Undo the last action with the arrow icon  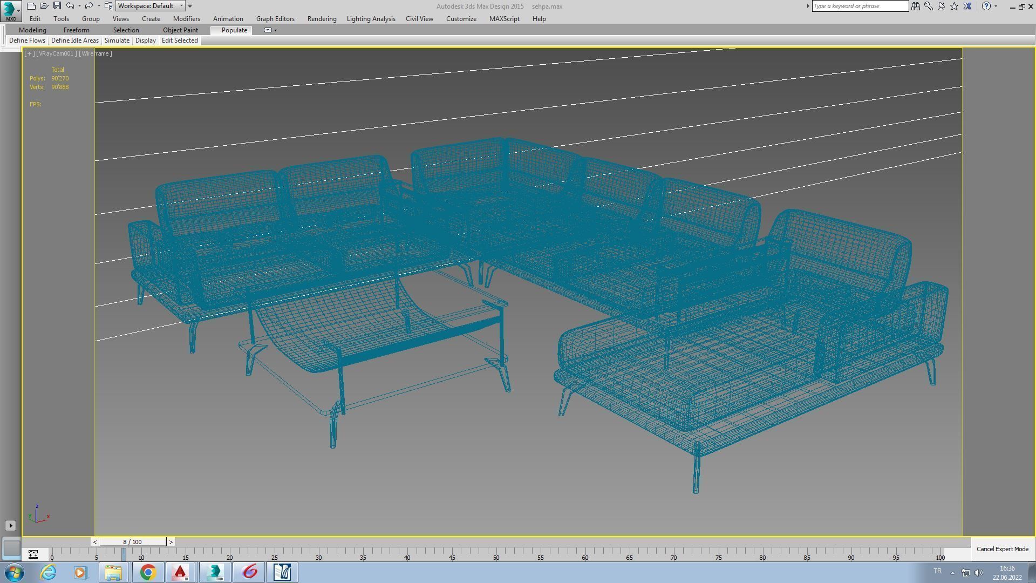click(70, 6)
